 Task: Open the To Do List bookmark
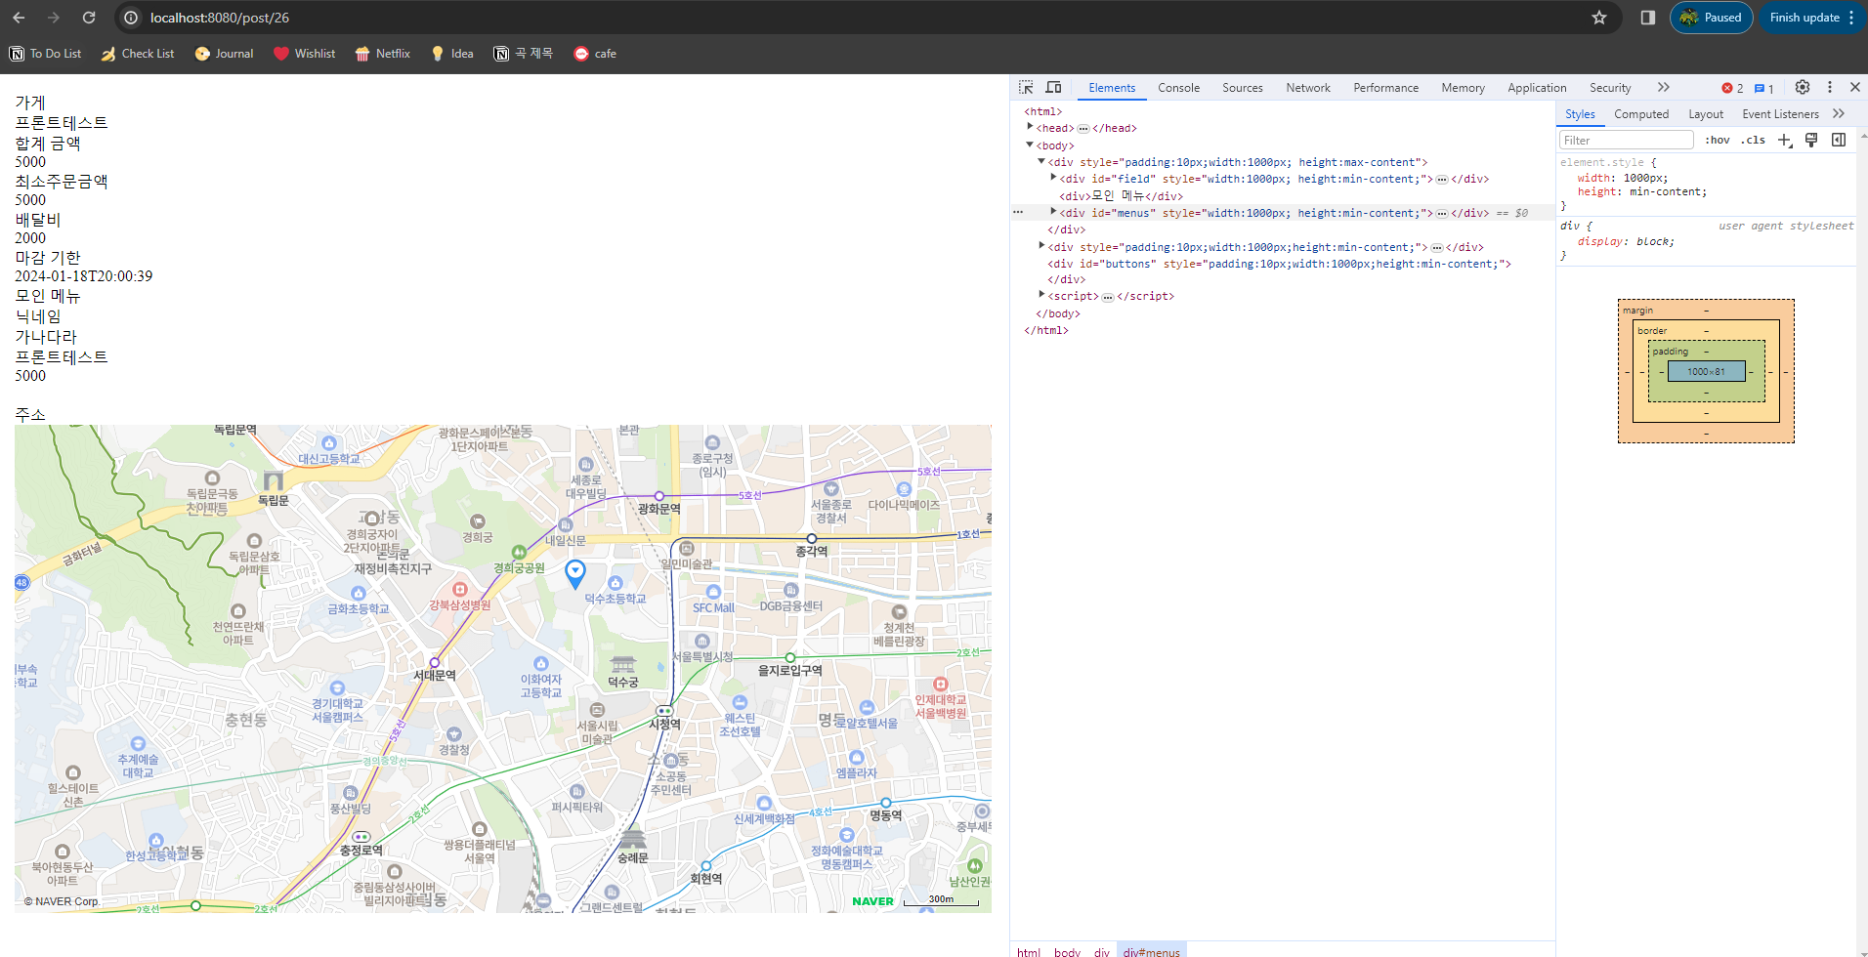click(45, 54)
